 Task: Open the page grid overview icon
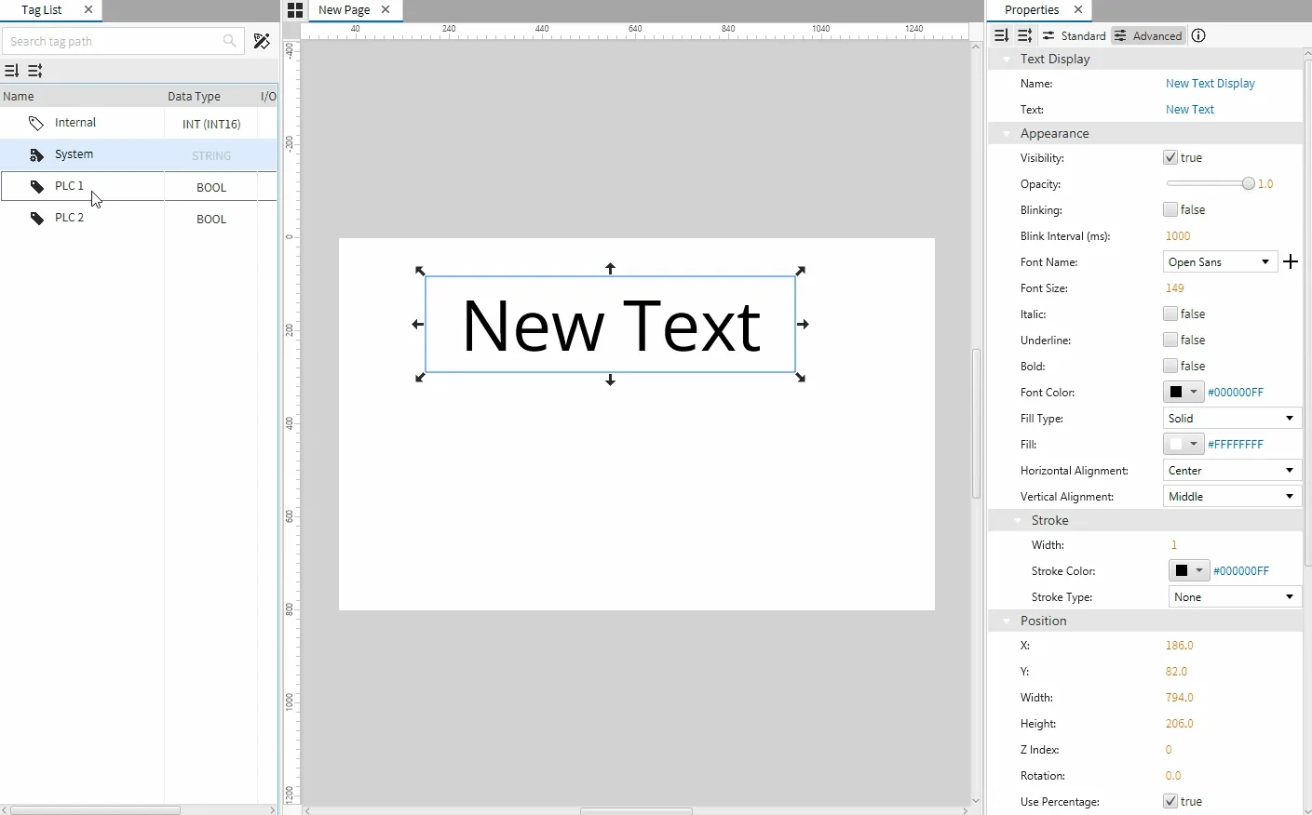pos(295,10)
